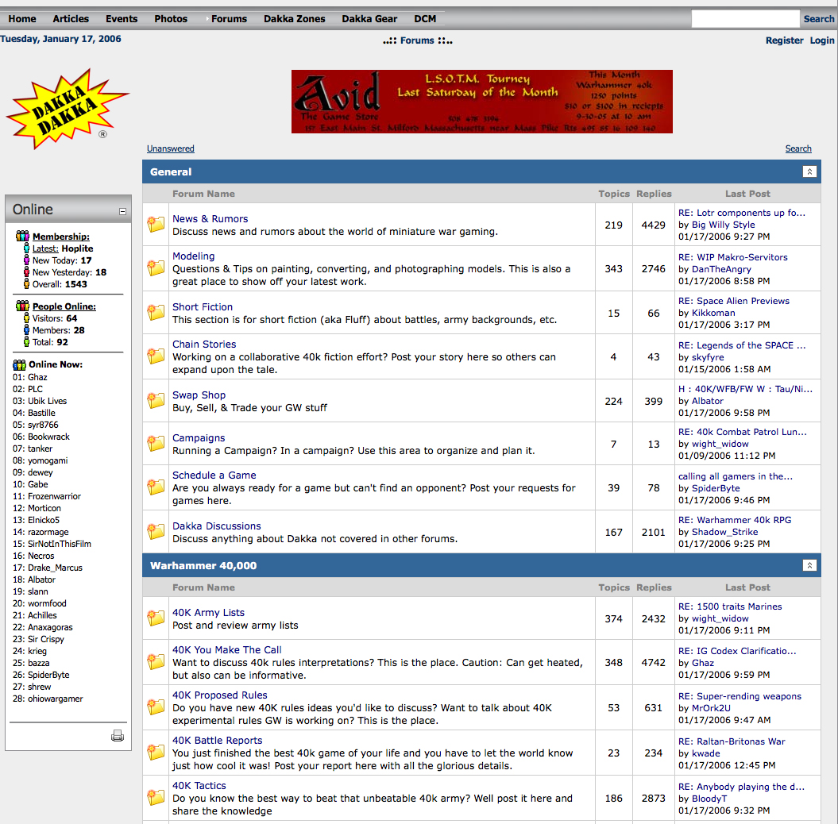Click the 40K Battle Reports folder icon
Viewport: 838px width, 824px height.
tap(156, 753)
